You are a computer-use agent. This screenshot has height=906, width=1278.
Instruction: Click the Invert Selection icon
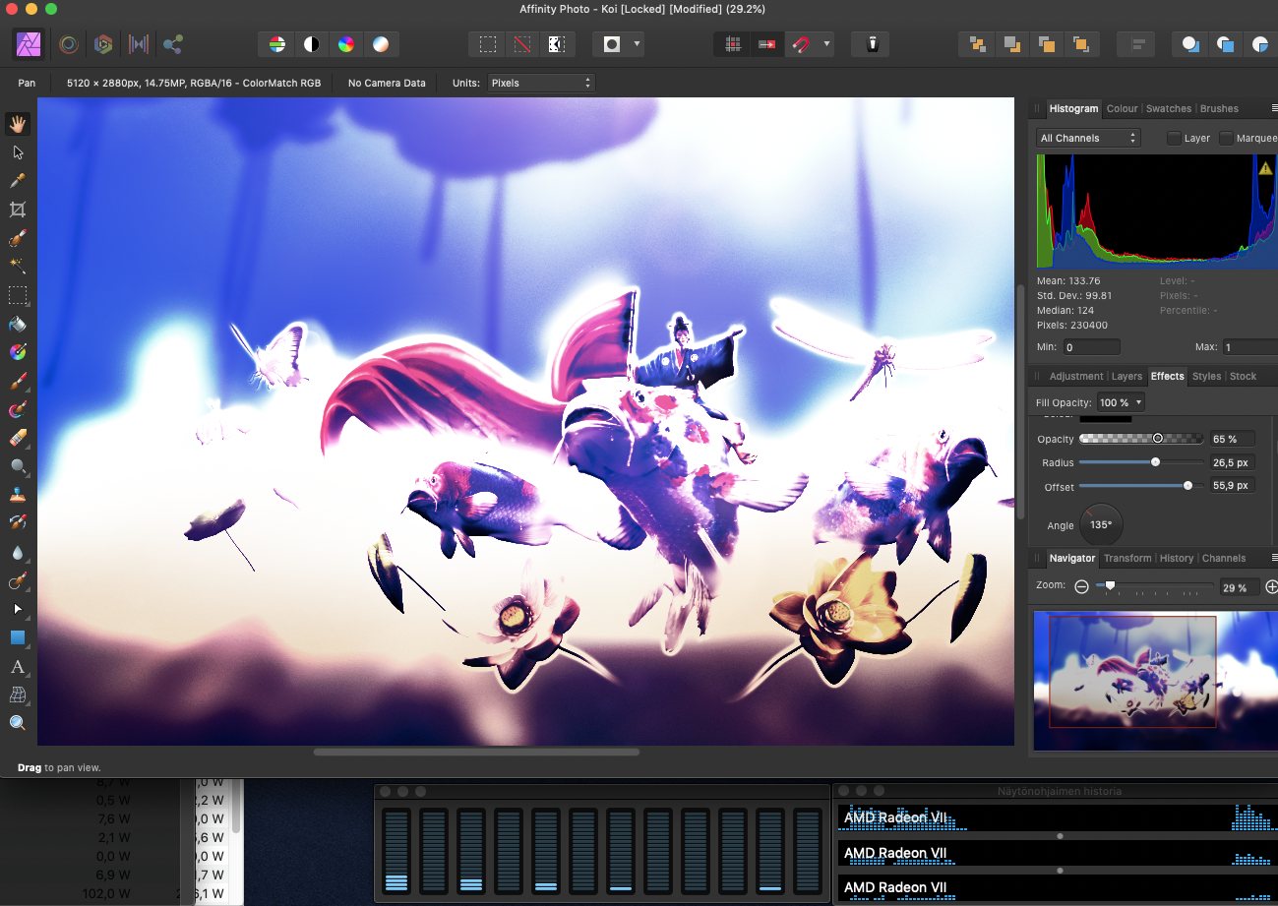pyautogui.click(x=556, y=44)
